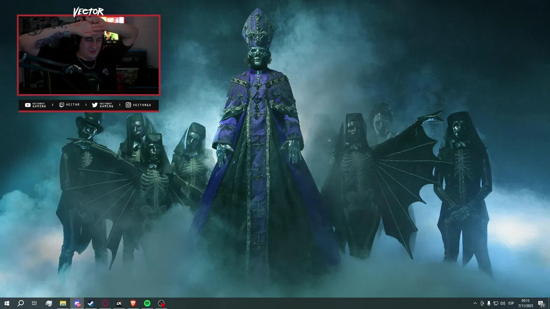The width and height of the screenshot is (550, 309).
Task: Open Steam from the taskbar
Action: tap(91, 303)
